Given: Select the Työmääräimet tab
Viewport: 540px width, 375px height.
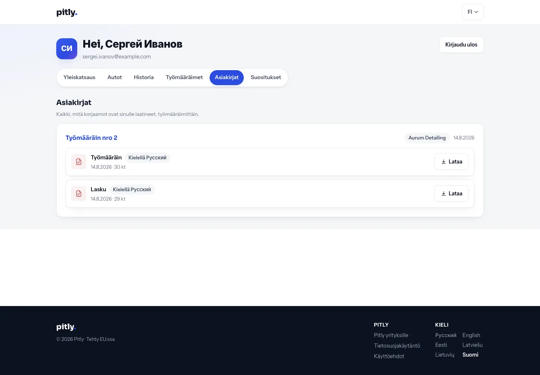Looking at the screenshot, I should [x=184, y=77].
